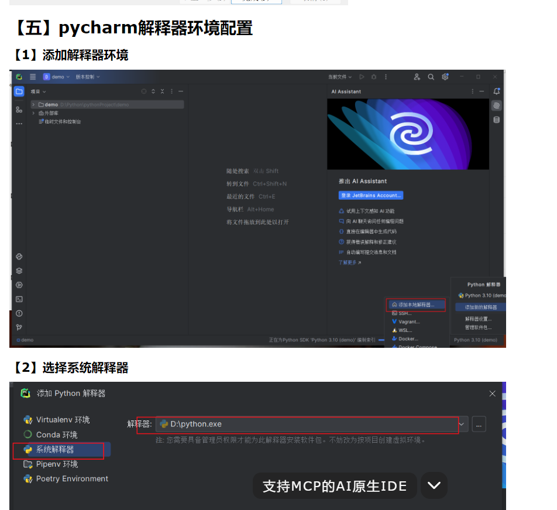Open more run actions kebab menu
Screen dimensions: 557x510
[386, 77]
